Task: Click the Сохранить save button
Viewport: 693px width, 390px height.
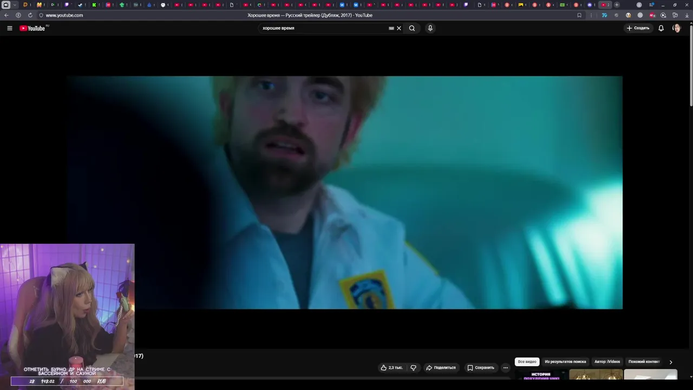Action: (x=481, y=368)
